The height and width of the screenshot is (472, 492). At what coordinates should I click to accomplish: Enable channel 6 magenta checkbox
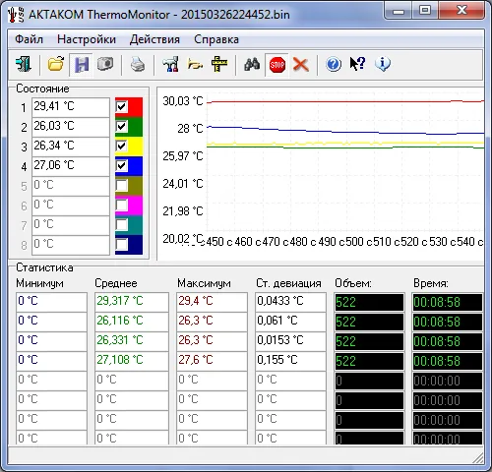[x=121, y=206]
